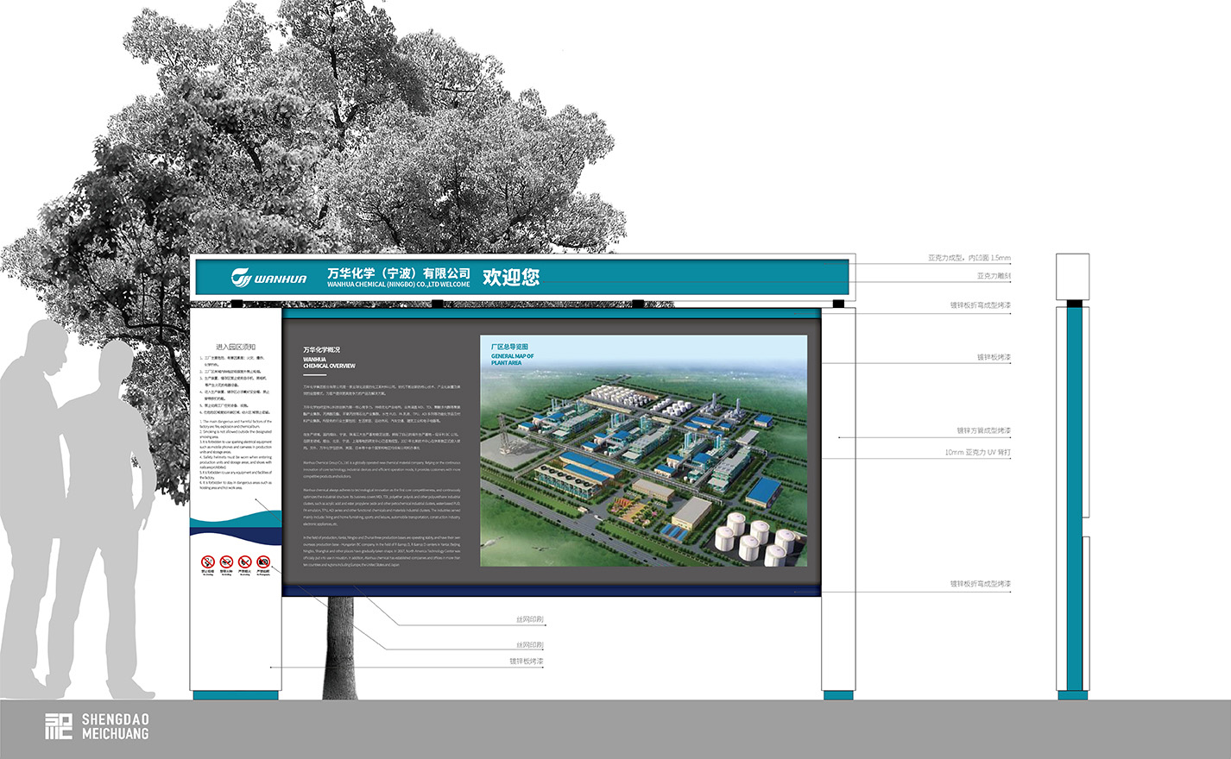Click the '亚克力雕刻' annotation label

tap(994, 276)
